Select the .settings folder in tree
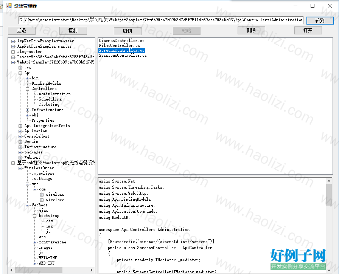The width and height of the screenshot is (339, 274). click(x=42, y=179)
